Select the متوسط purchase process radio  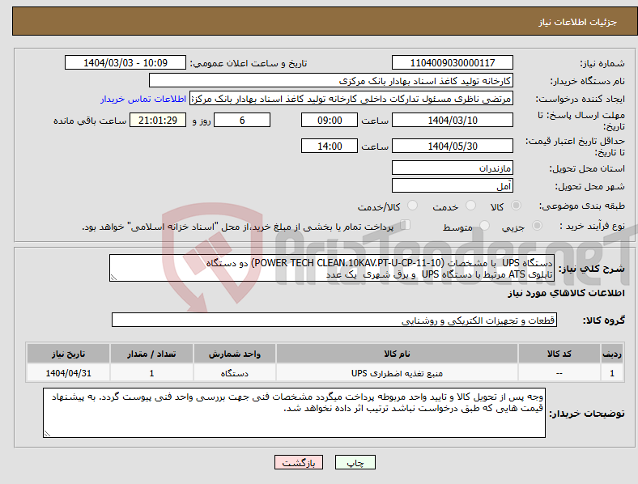(x=485, y=226)
